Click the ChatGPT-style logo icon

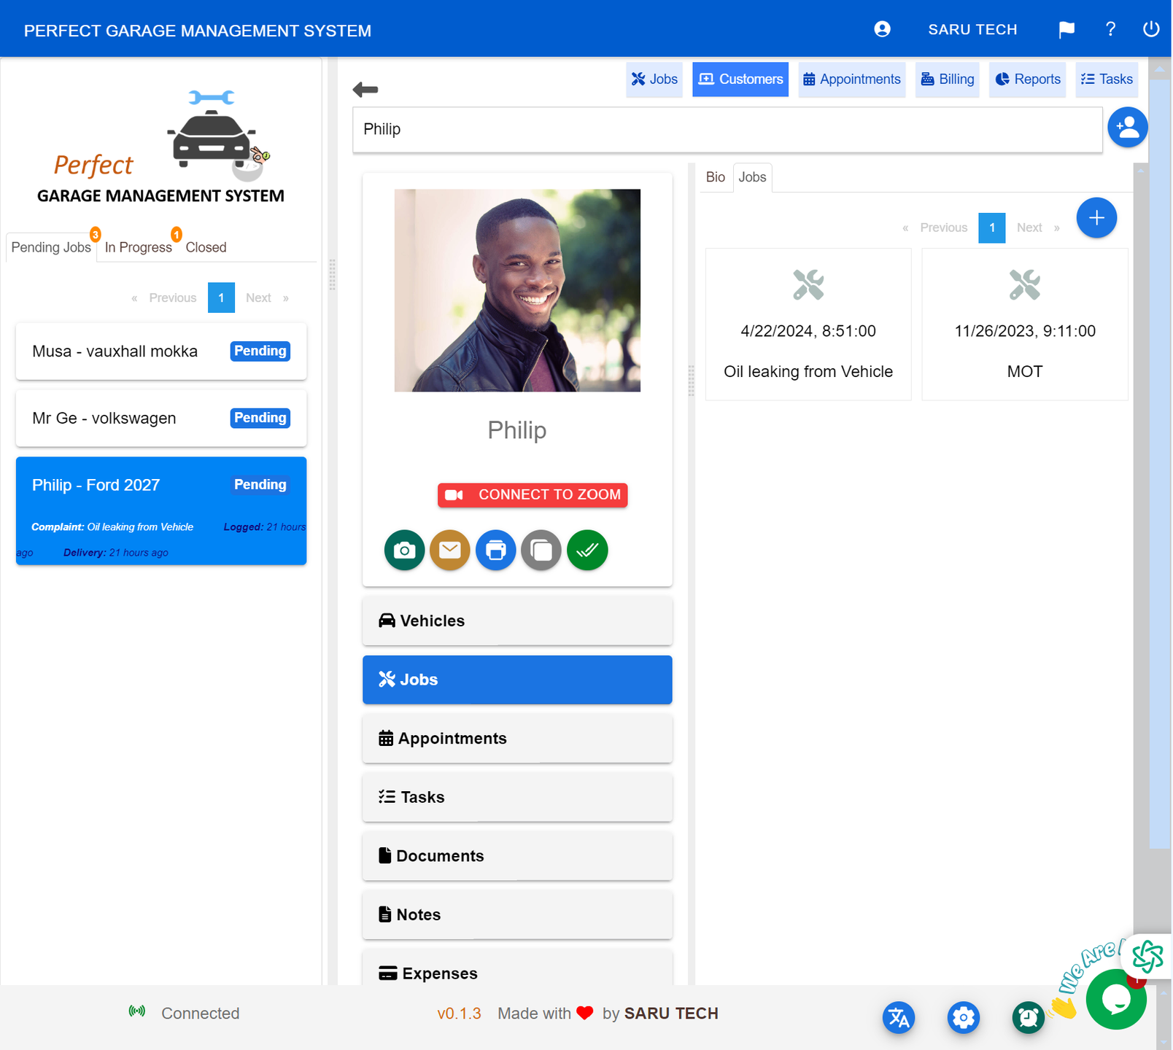coord(1147,956)
